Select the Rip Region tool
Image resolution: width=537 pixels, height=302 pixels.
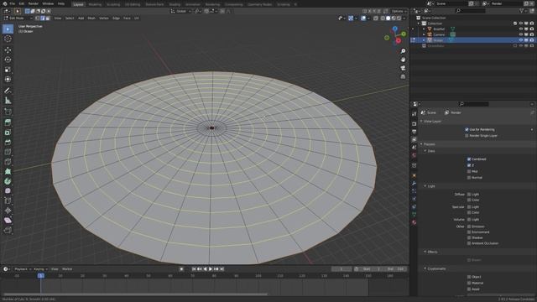click(x=8, y=230)
